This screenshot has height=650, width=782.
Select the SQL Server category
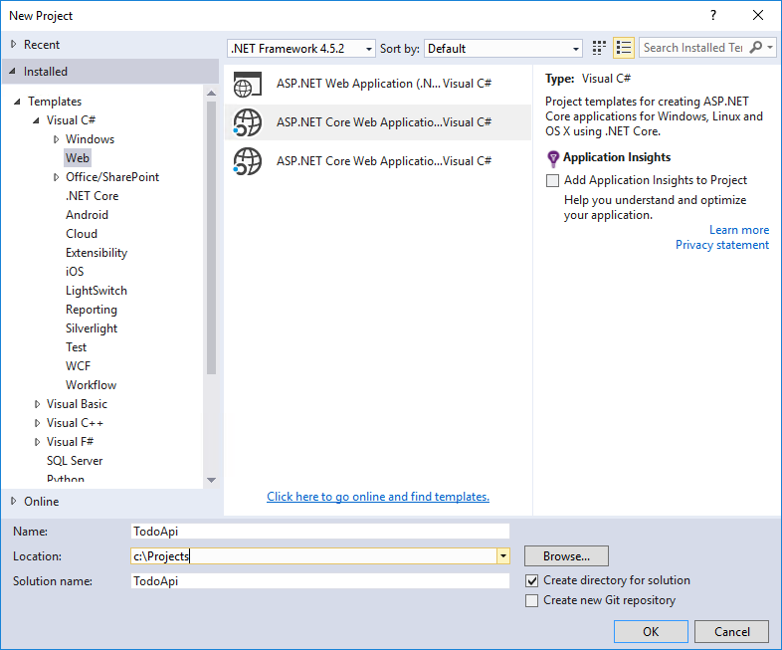75,461
